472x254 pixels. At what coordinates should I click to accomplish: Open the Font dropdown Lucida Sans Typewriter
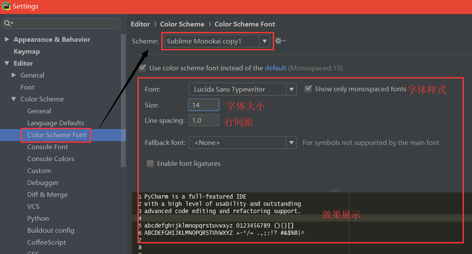click(242, 89)
